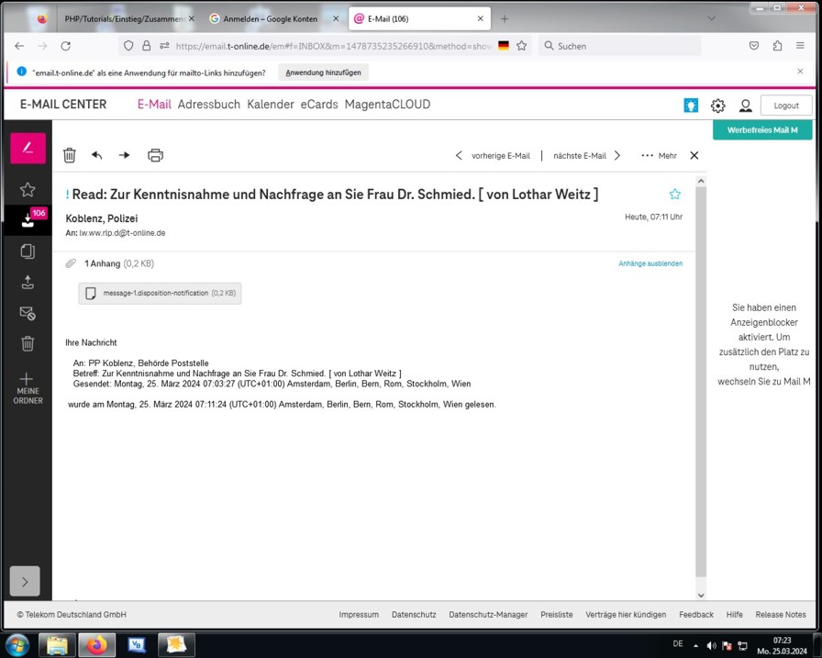Toggle the star to mark email favorite
Viewport: 822px width, 658px height.
coord(675,194)
